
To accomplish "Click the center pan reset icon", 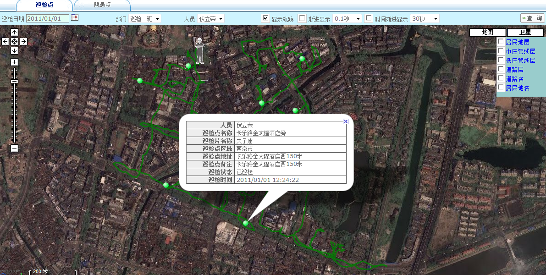I will click(14, 41).
